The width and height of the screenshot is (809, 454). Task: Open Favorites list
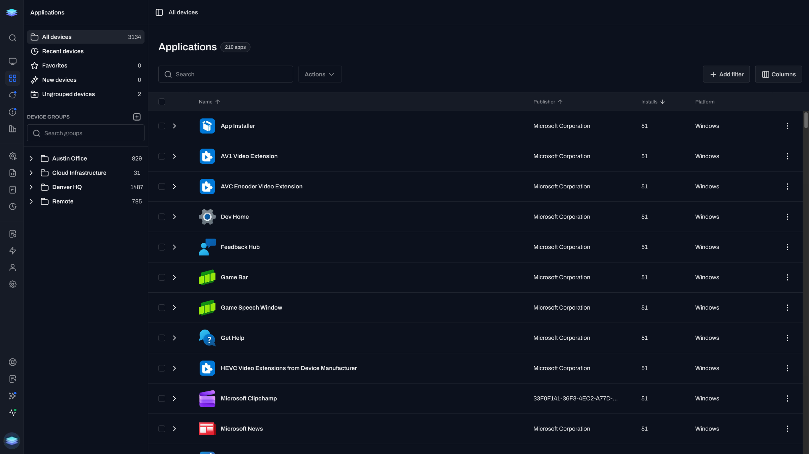click(x=86, y=65)
